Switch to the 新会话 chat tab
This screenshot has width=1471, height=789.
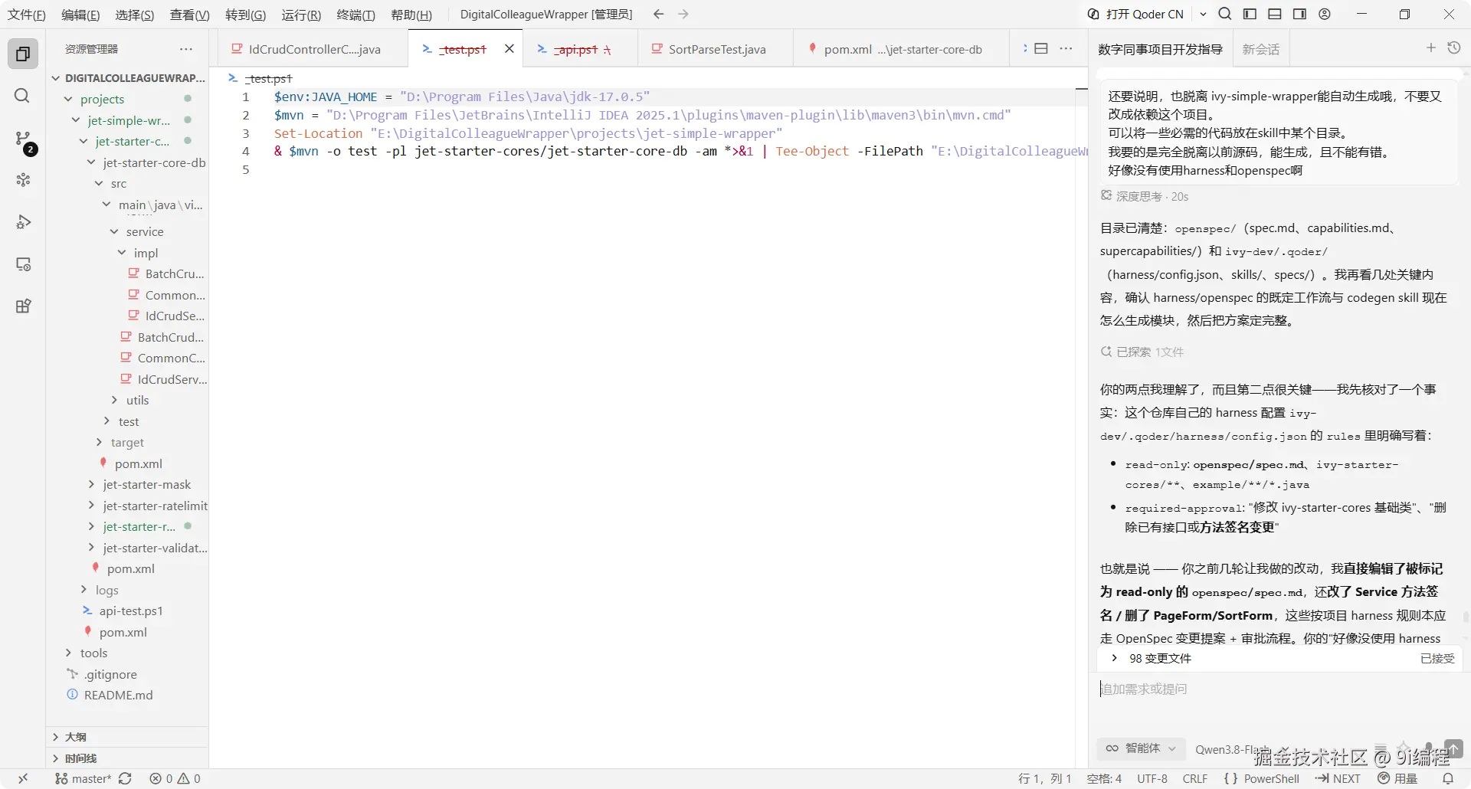[1260, 49]
